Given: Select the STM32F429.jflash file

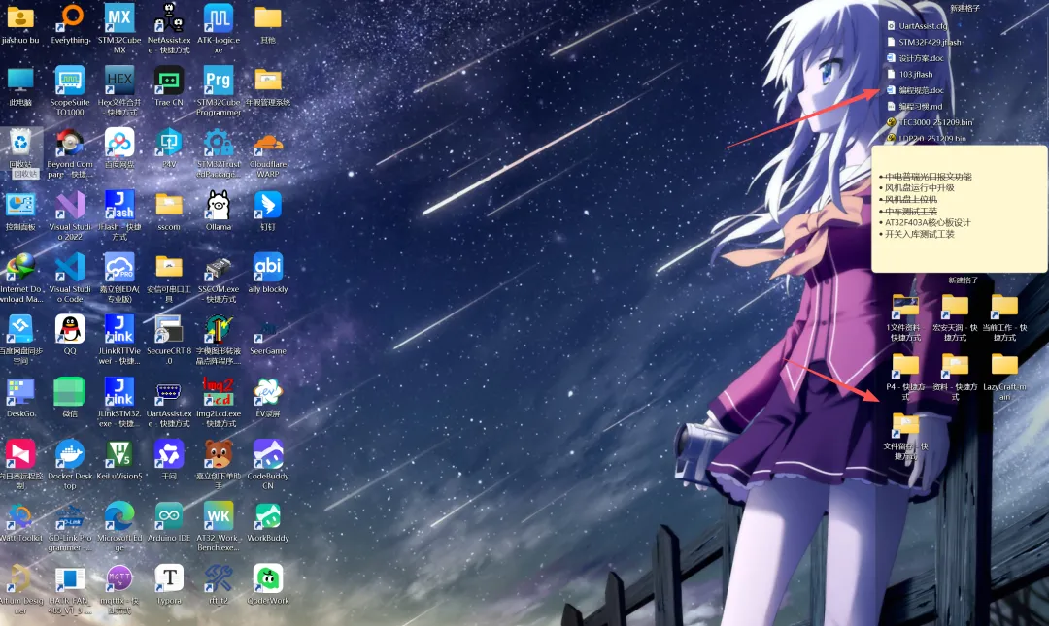Looking at the screenshot, I should pyautogui.click(x=924, y=42).
